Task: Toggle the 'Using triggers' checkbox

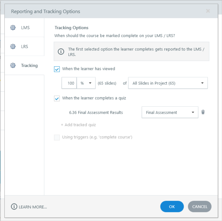Action: pyautogui.click(x=57, y=137)
